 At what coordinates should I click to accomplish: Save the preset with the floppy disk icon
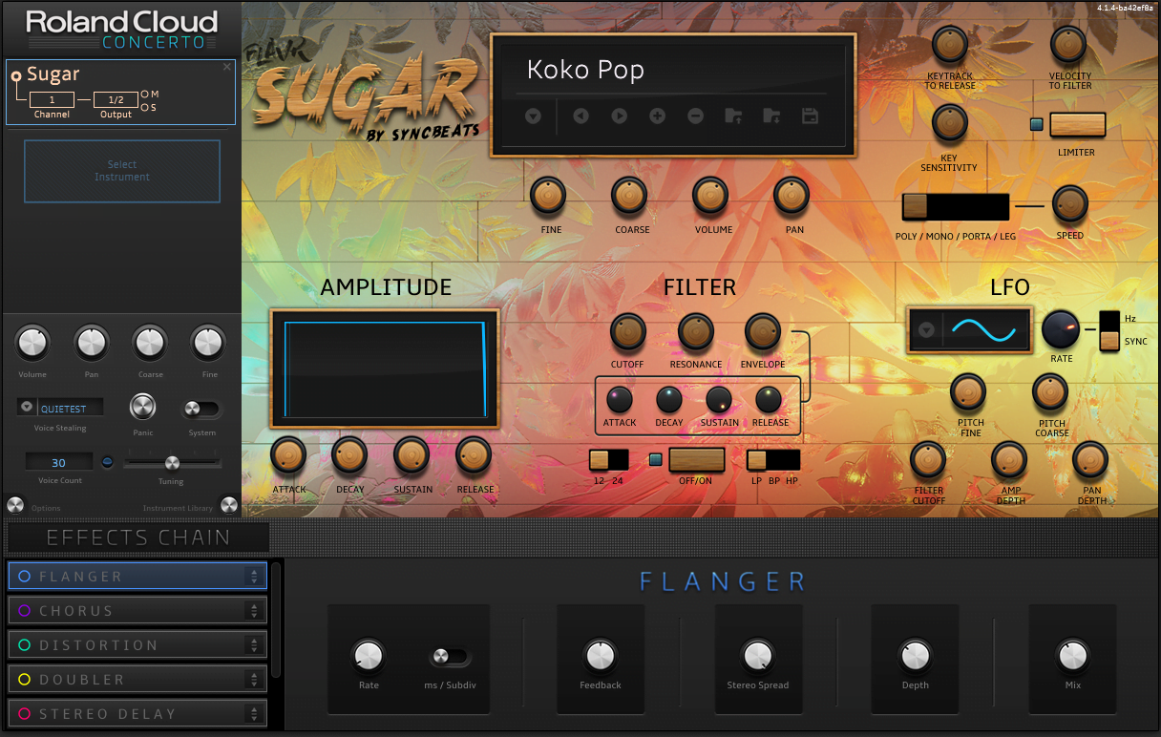click(x=811, y=116)
